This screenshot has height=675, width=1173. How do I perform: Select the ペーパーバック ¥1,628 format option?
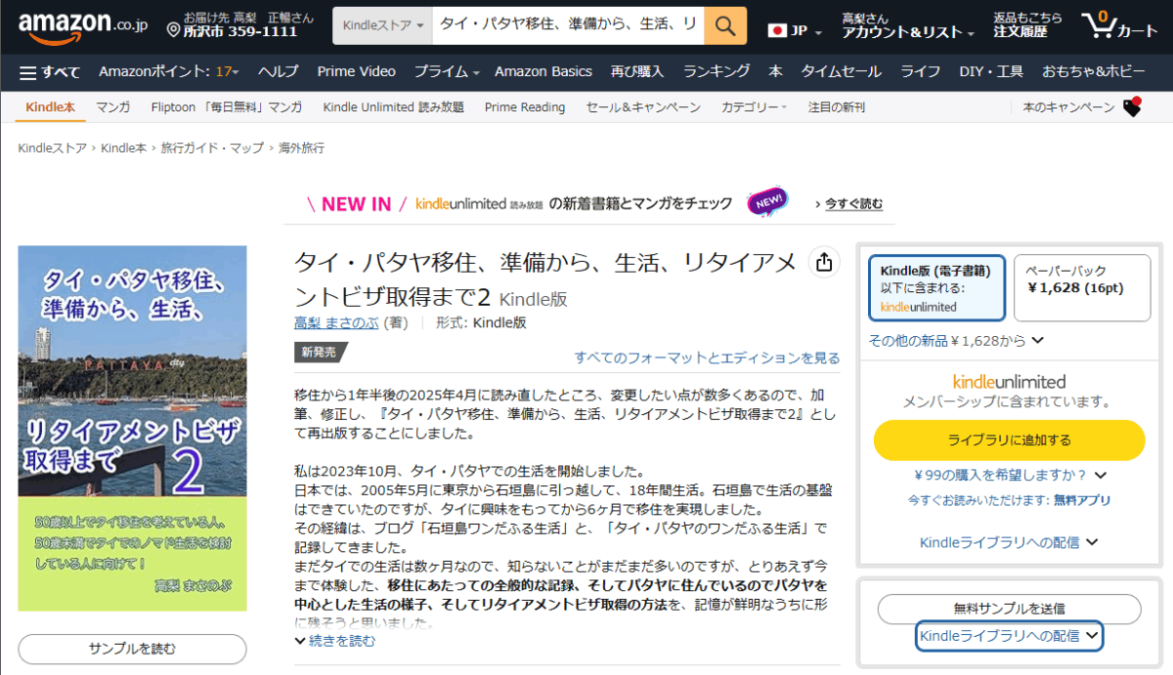pos(1082,287)
